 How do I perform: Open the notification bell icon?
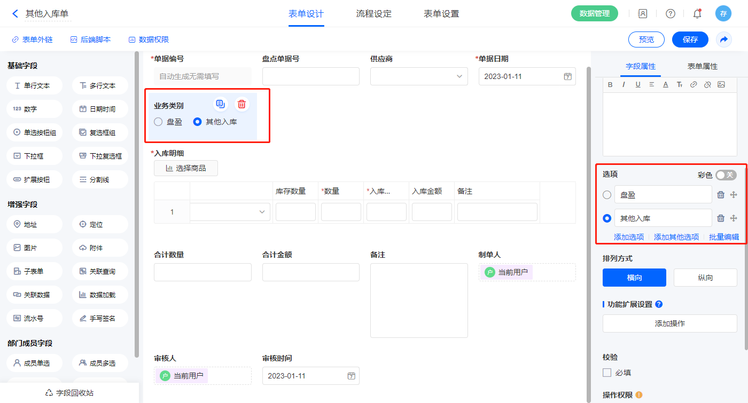click(697, 14)
